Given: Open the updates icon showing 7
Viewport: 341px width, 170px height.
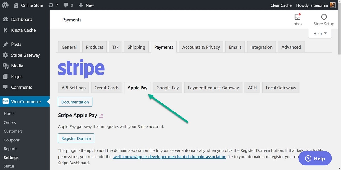Looking at the screenshot, I should pos(51,5).
